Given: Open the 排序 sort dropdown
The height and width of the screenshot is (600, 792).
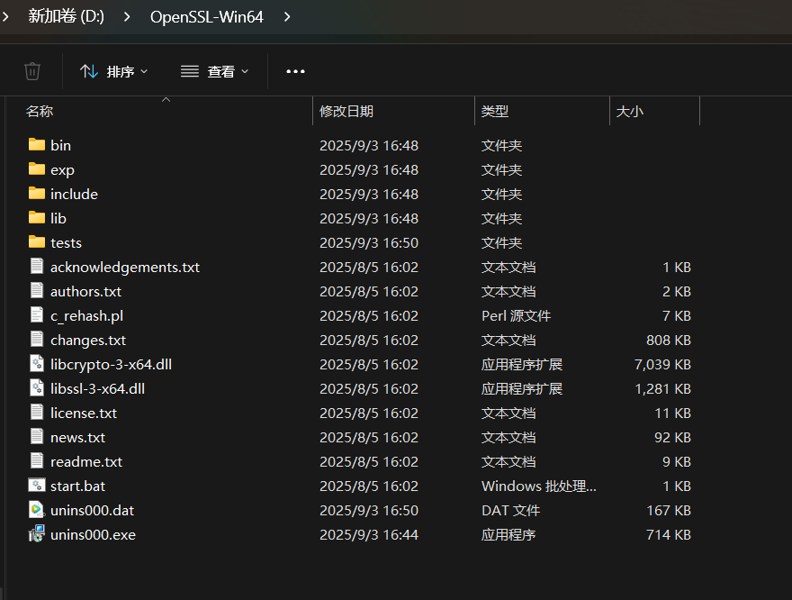Looking at the screenshot, I should (x=113, y=71).
